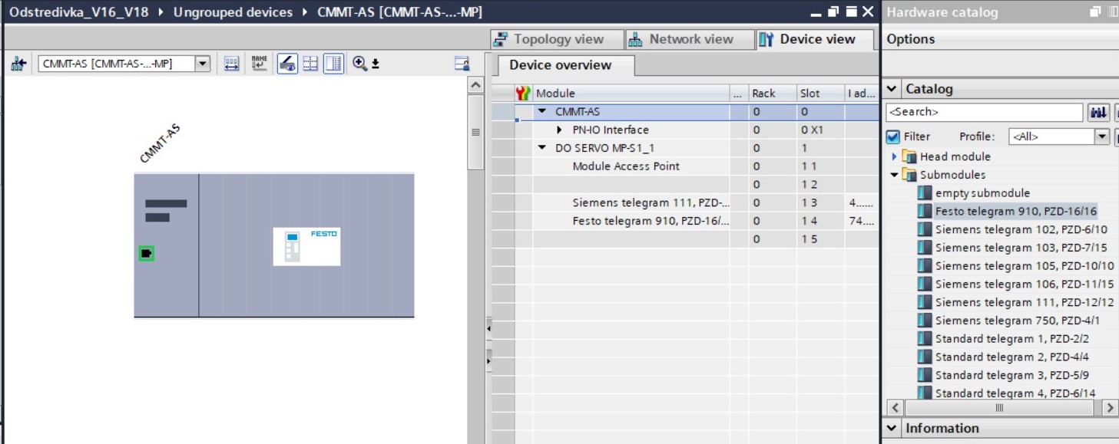
Task: Click the catalog horizontal scrollbar left arrow
Action: click(894, 408)
